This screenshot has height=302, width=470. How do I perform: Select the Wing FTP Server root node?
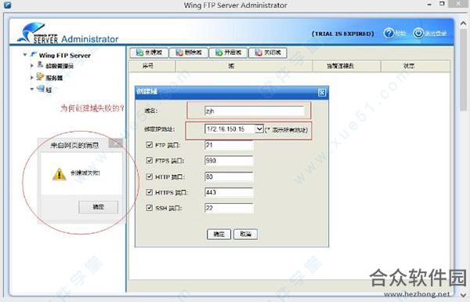(x=64, y=55)
